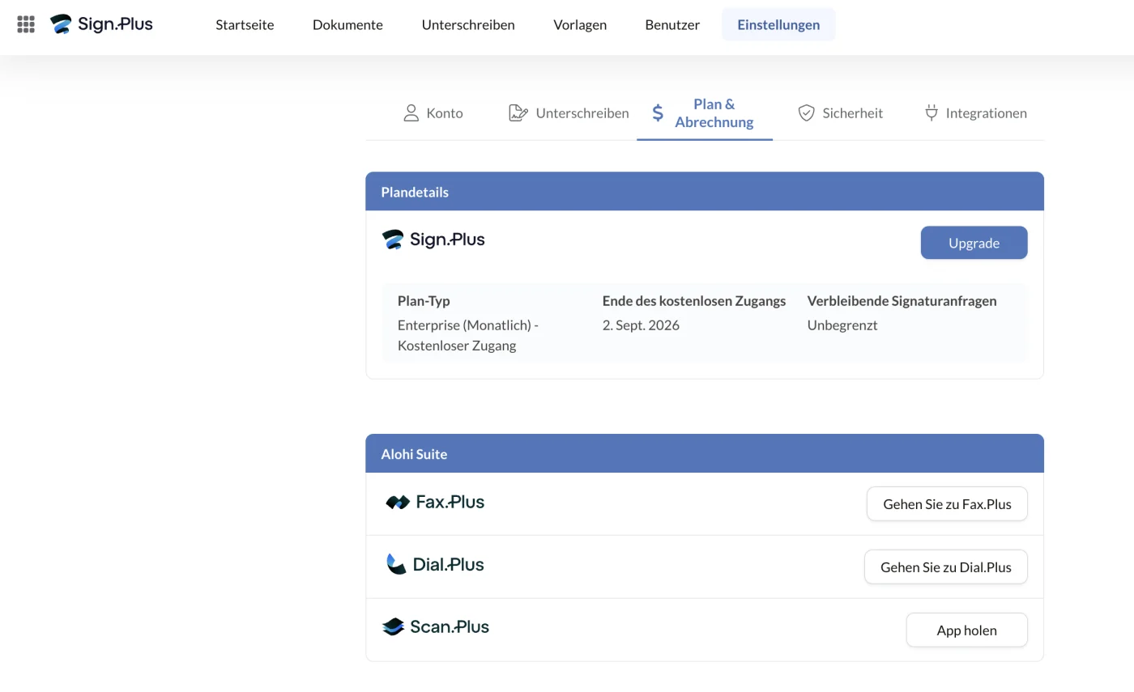Click the Ende des kostenlosen Zugangs label

694,300
